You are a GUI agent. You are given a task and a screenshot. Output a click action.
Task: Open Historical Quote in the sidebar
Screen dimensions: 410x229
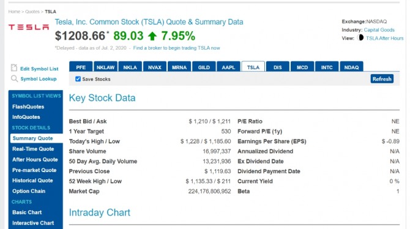tap(32, 180)
